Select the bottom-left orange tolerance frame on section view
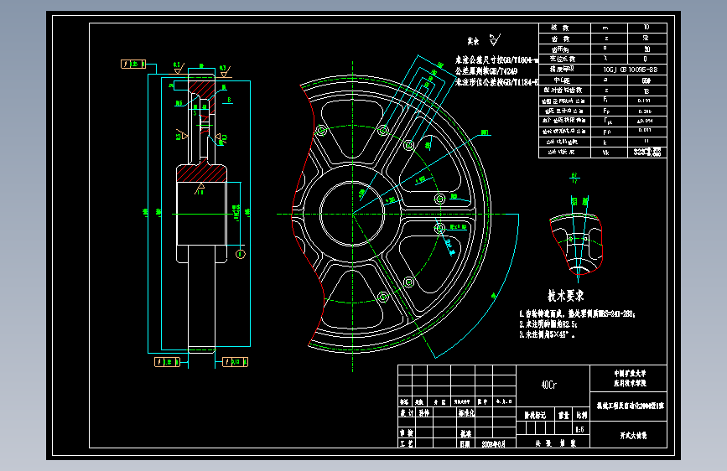The width and height of the screenshot is (727, 471). (167, 361)
